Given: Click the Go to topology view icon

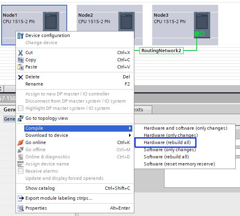Looking at the screenshot, I should click(x=21, y=118).
